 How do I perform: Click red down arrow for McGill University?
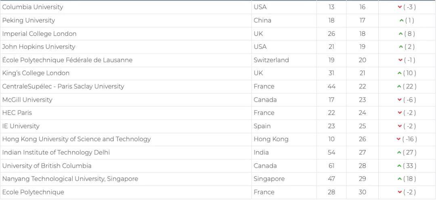click(x=400, y=100)
